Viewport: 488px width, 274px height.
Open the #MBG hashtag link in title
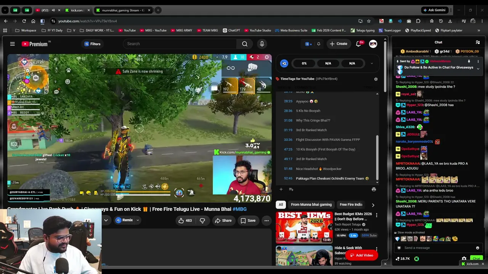pos(239,209)
